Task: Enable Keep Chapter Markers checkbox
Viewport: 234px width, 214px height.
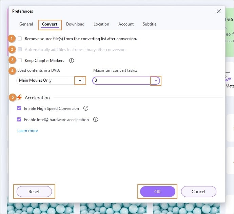Action: (20, 60)
